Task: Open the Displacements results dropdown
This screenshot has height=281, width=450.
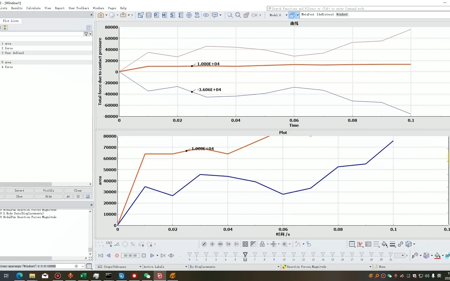Action: point(235,267)
